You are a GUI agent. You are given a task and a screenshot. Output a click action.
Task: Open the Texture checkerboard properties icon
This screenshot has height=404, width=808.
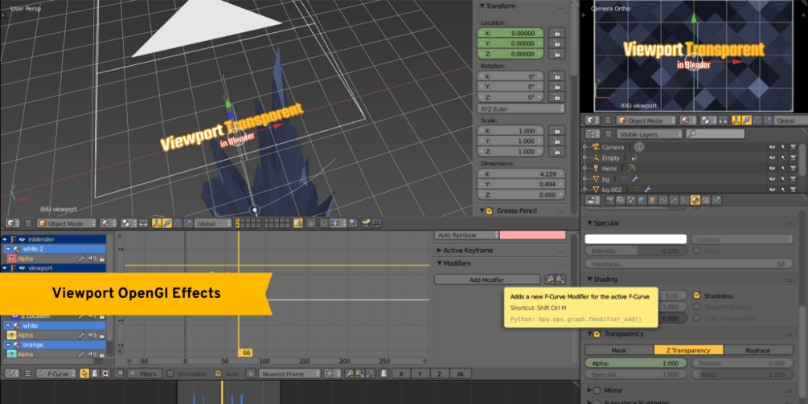coord(706,200)
